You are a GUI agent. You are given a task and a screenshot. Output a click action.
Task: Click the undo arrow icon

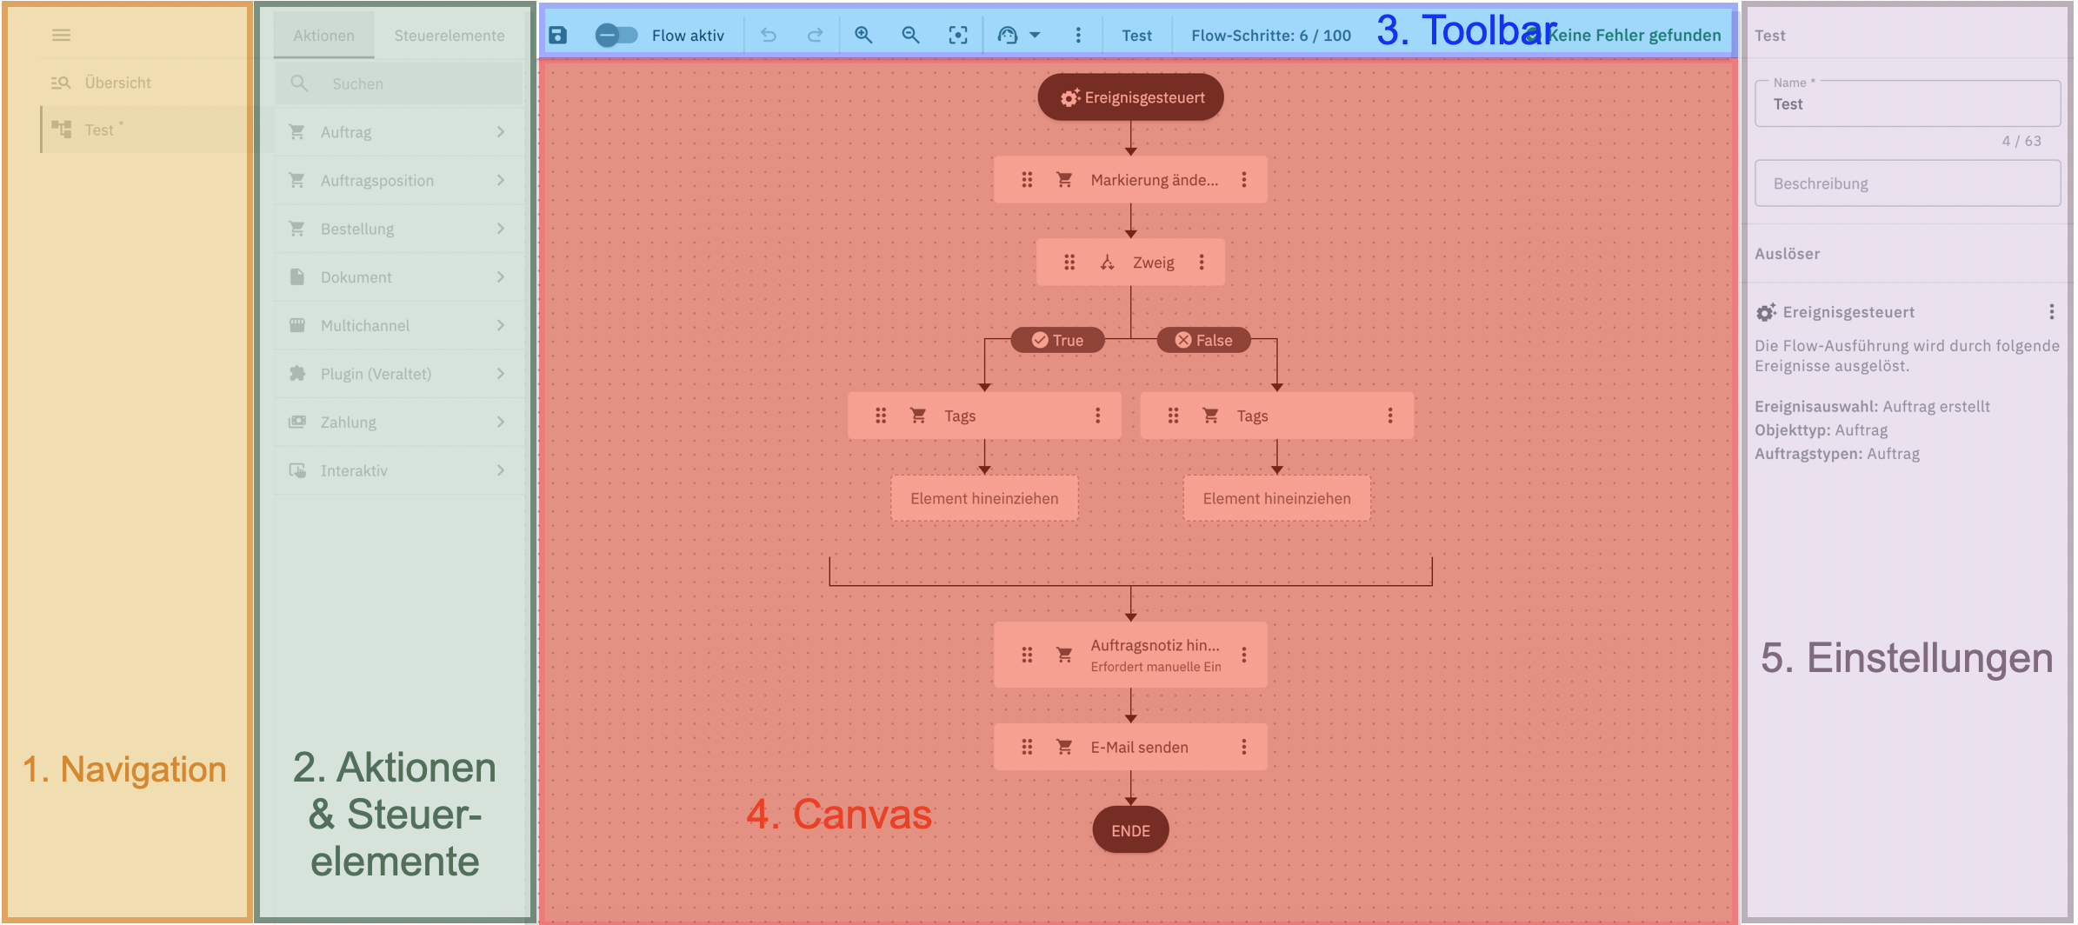769,35
